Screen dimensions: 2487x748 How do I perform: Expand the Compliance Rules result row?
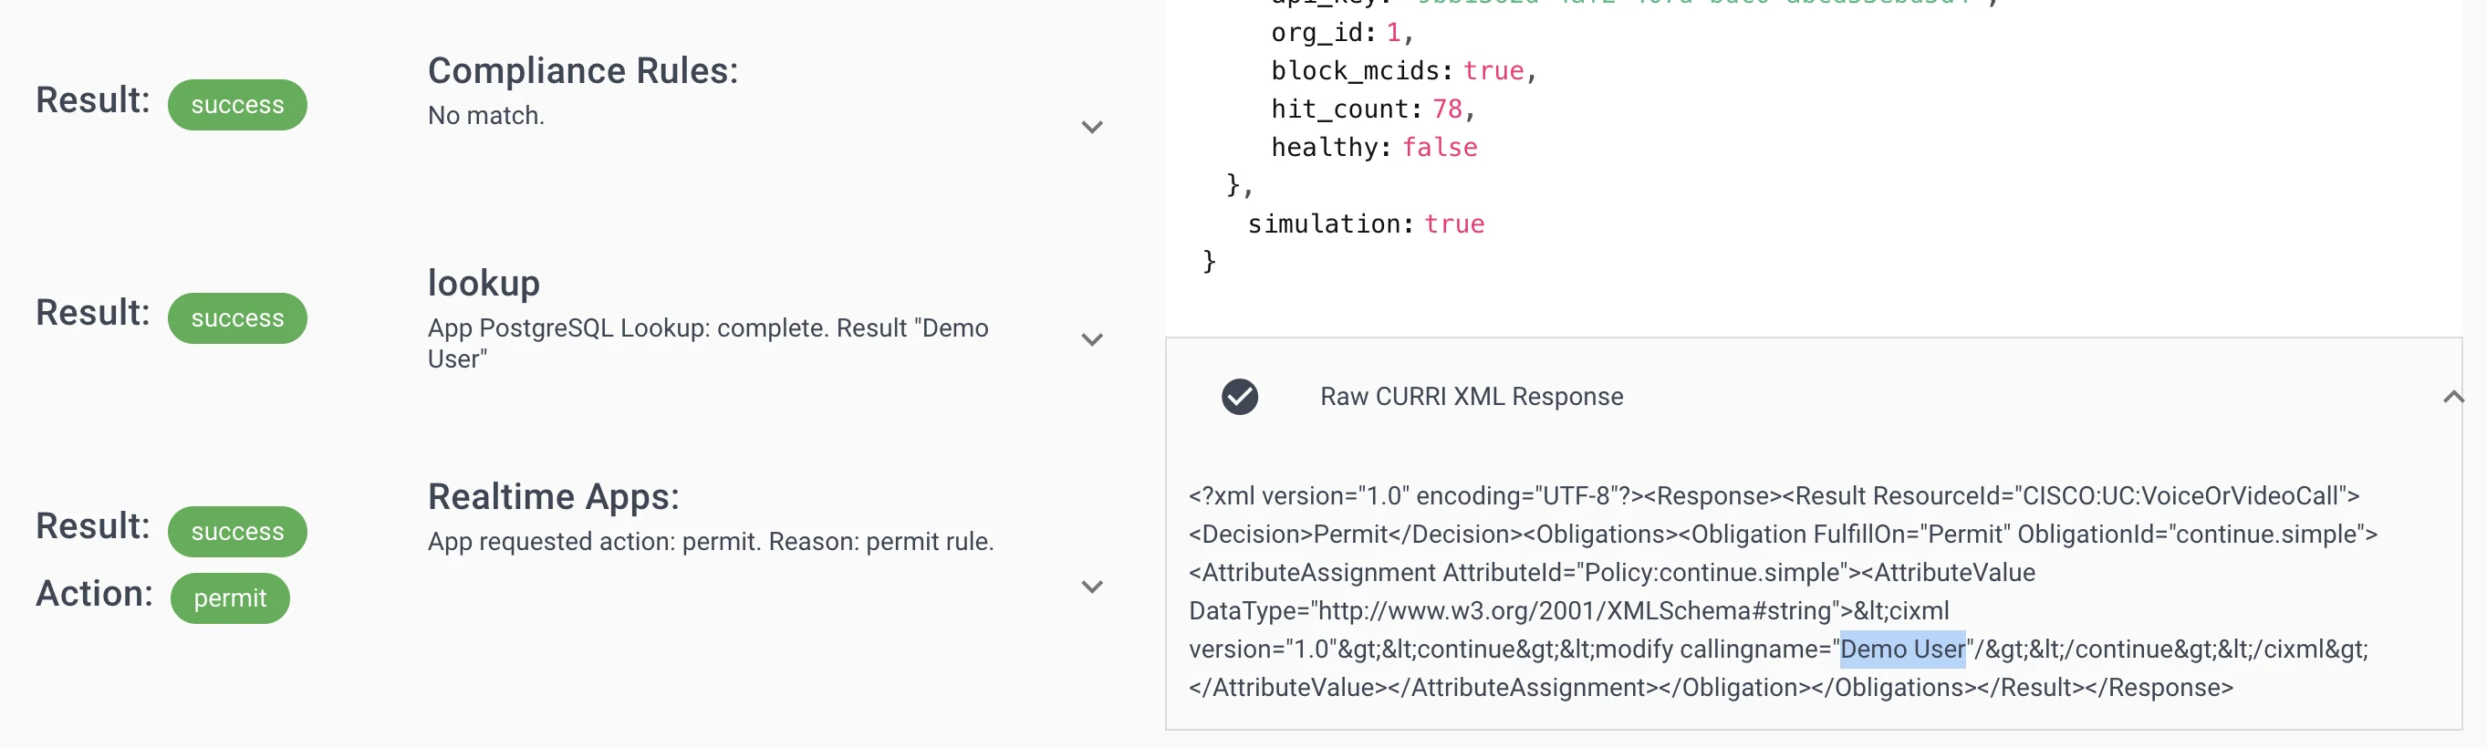[1091, 128]
